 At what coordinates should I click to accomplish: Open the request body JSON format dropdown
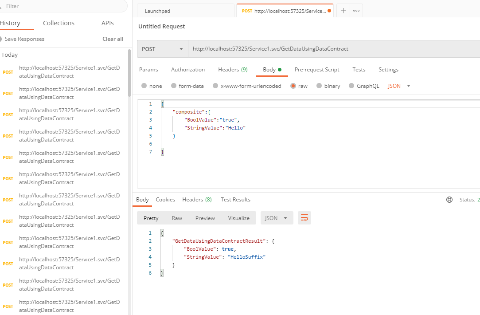point(399,86)
